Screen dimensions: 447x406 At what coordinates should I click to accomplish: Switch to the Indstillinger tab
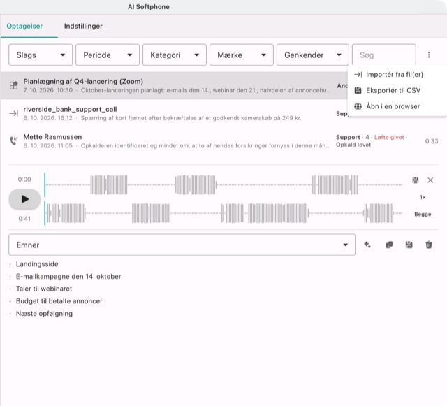pos(83,26)
